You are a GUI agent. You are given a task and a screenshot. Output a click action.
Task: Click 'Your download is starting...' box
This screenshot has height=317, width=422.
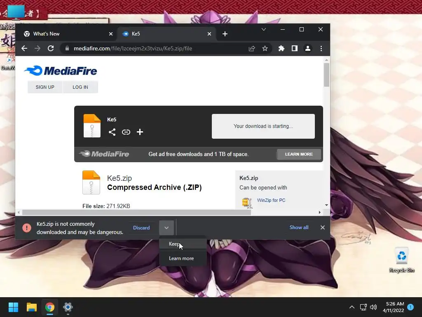(x=263, y=126)
